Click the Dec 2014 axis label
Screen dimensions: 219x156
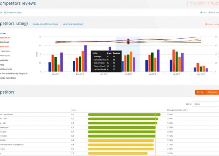pos(80,74)
